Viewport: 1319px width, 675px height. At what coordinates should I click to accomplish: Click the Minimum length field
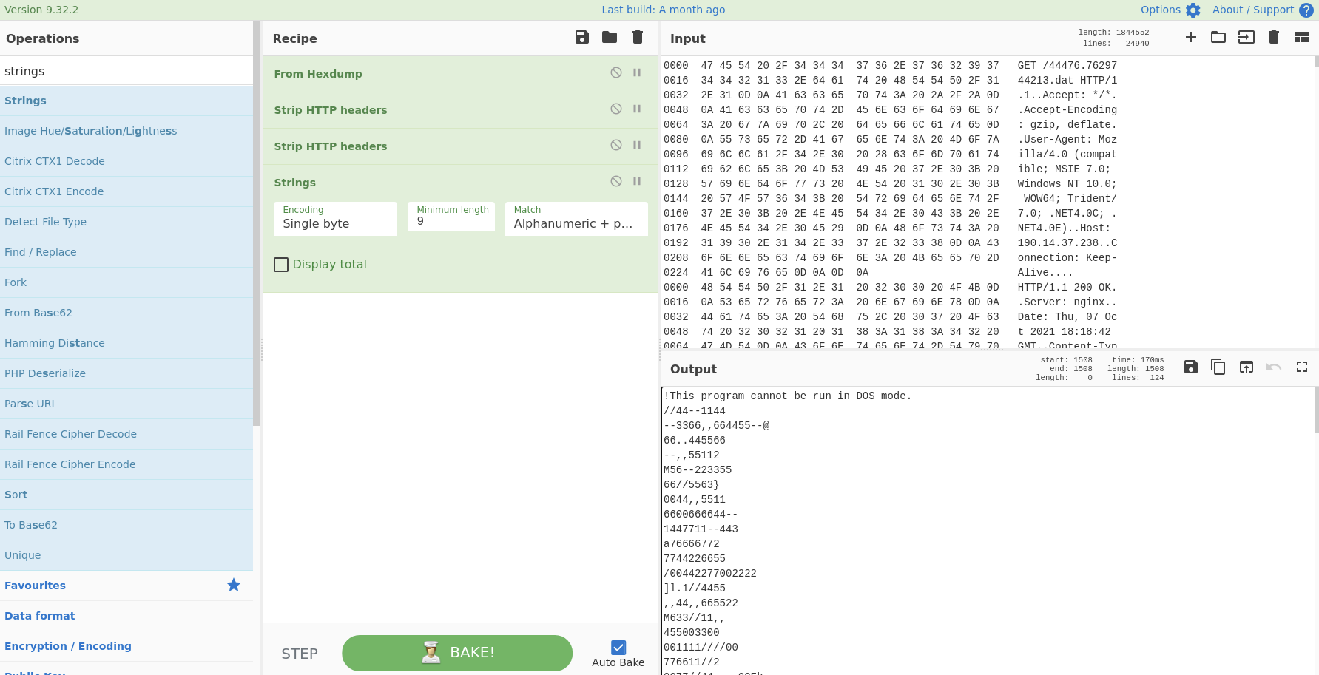pos(451,217)
